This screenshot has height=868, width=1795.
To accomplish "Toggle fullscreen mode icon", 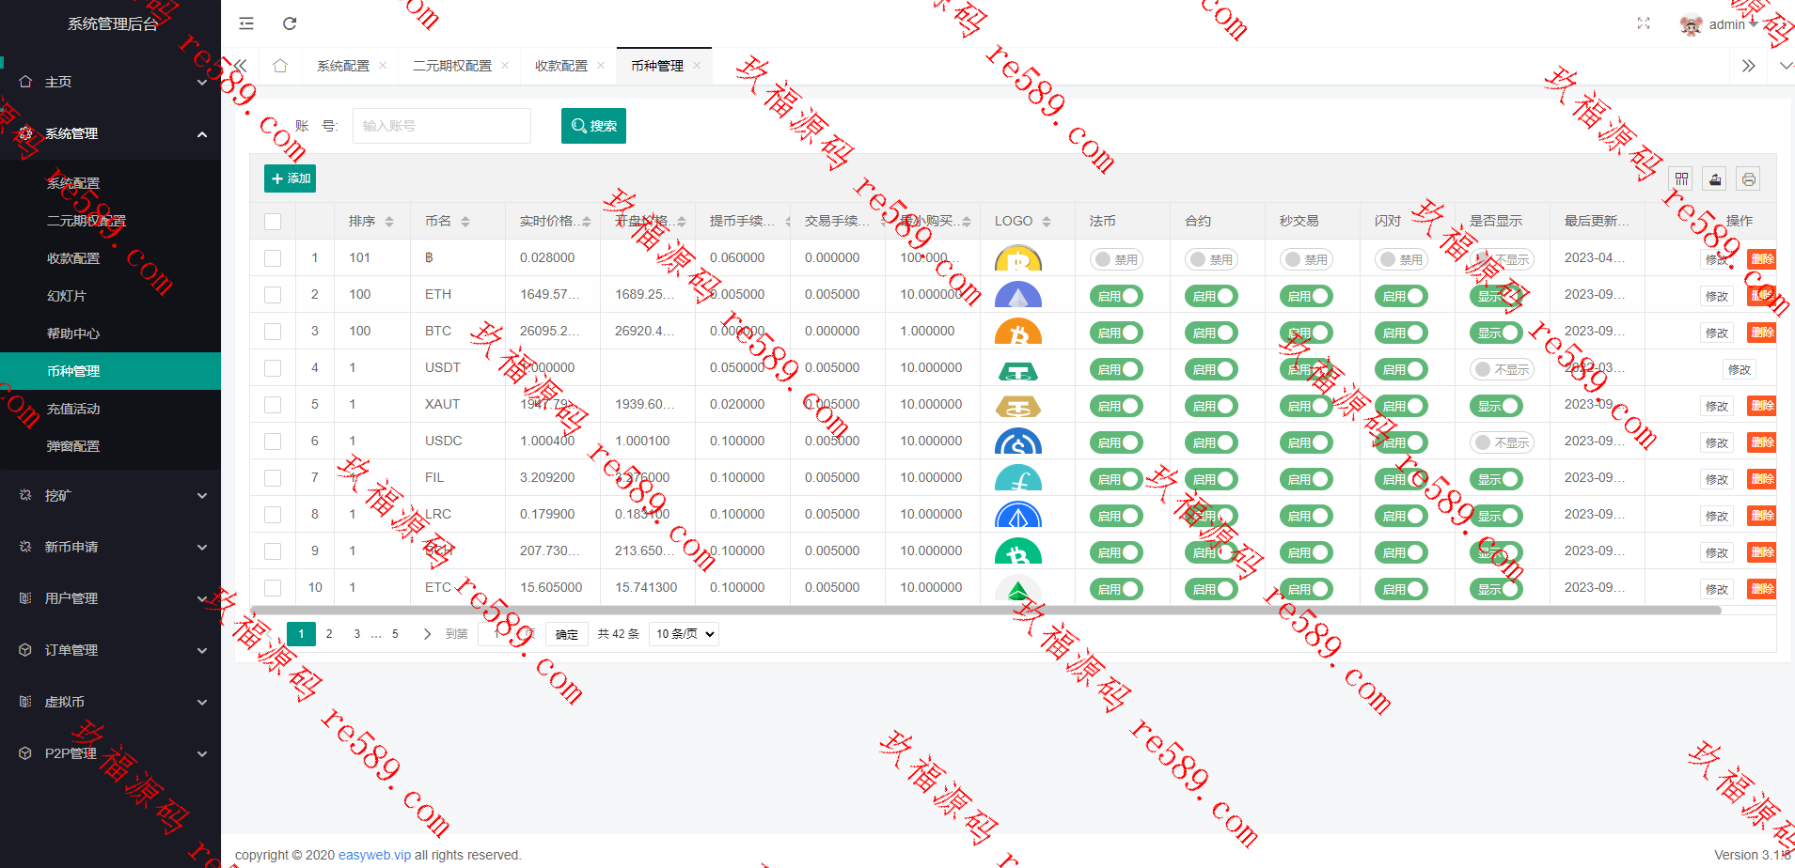I will (x=1644, y=23).
